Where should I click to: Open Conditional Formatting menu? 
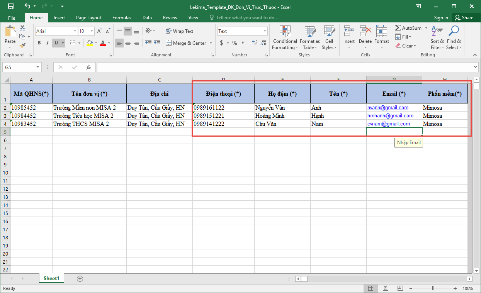[x=285, y=38]
